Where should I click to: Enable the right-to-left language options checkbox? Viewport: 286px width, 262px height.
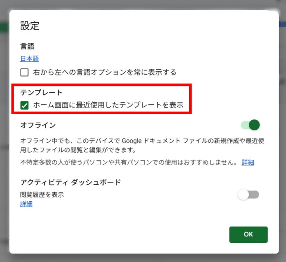25,73
